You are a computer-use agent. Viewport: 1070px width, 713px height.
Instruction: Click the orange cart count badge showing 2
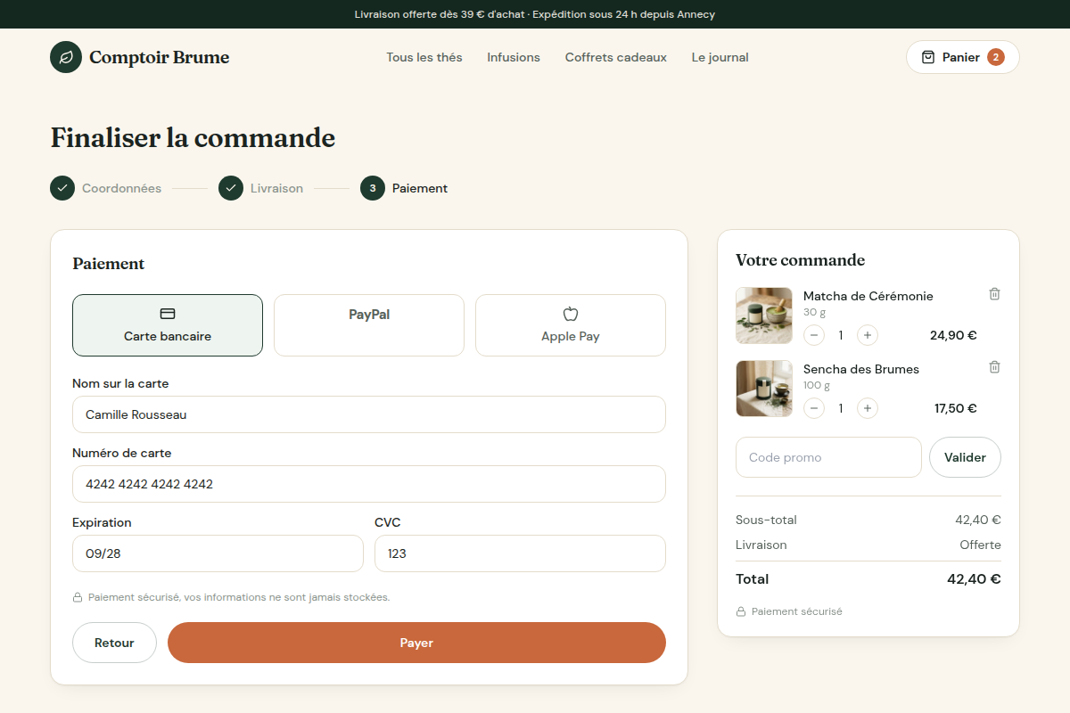pyautogui.click(x=996, y=57)
